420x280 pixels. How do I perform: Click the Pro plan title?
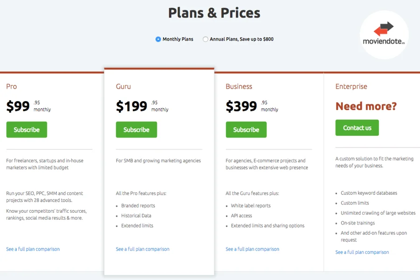(12, 86)
